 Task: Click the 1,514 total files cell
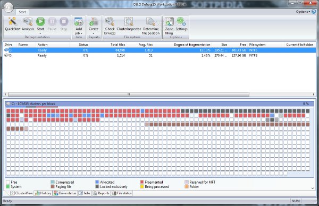(x=121, y=55)
